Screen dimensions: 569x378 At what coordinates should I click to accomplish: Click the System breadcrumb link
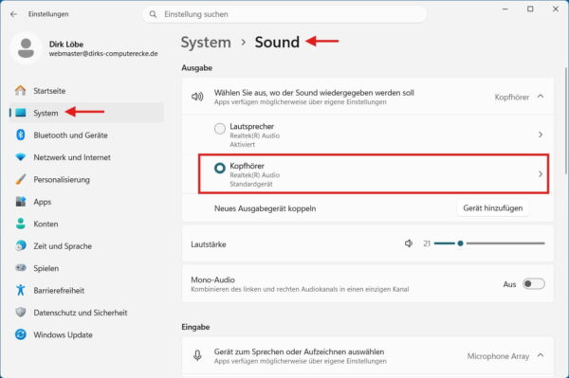pos(206,43)
